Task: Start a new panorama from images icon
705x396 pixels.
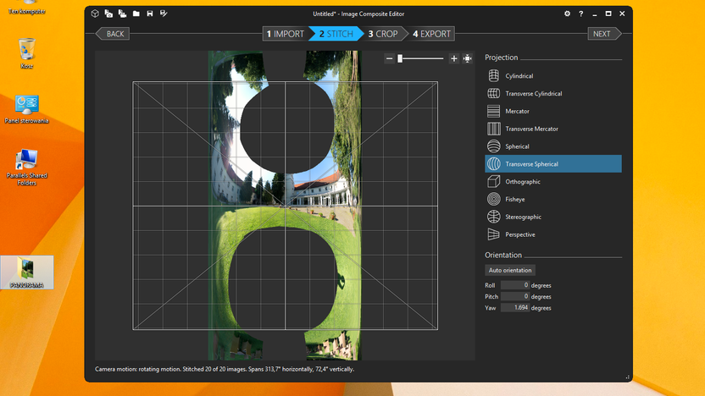Action: tap(108, 14)
